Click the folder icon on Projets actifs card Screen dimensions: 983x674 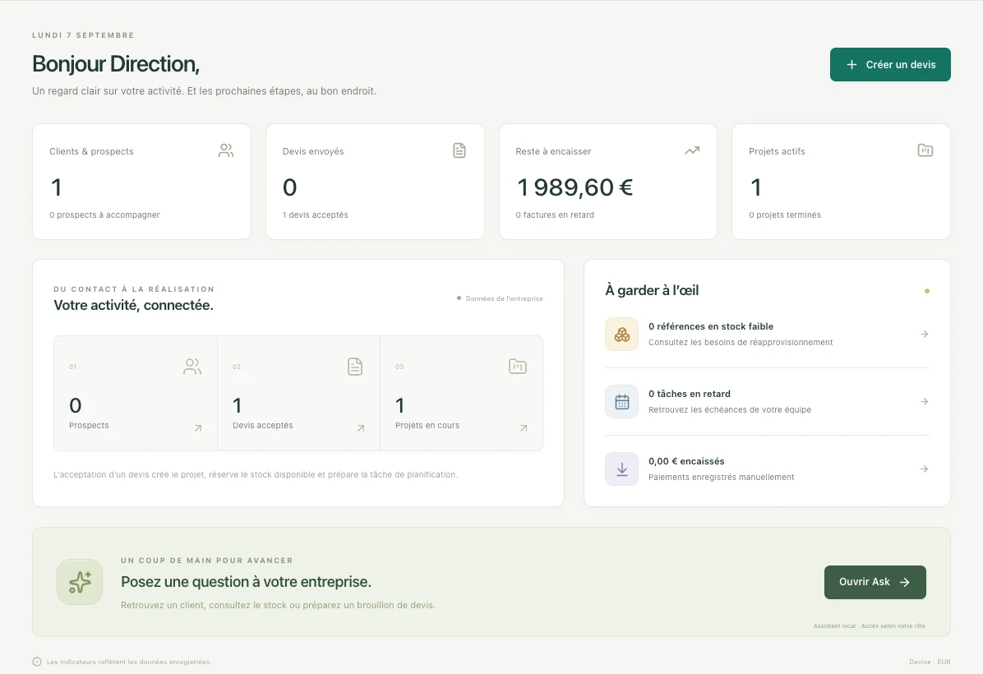[x=925, y=150]
